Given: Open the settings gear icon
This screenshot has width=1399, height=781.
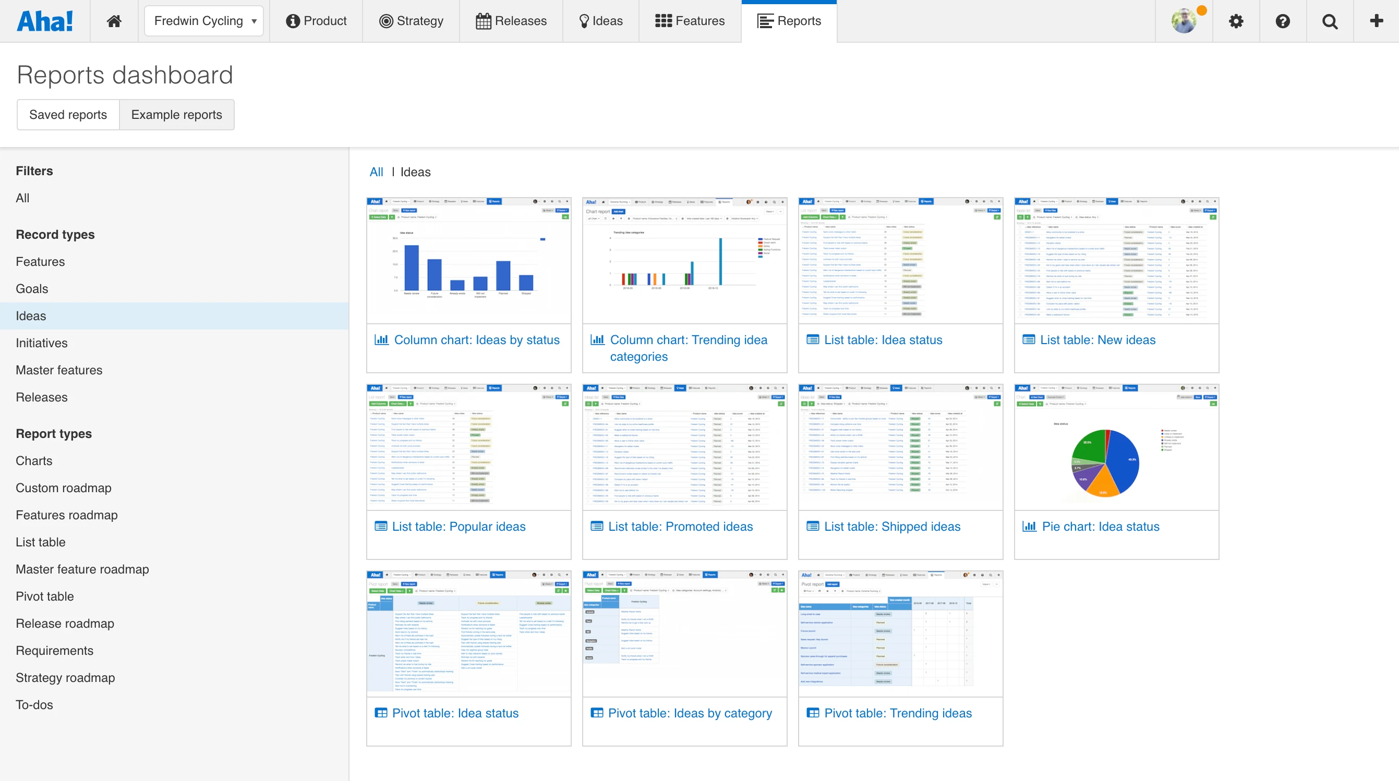Looking at the screenshot, I should click(1236, 21).
